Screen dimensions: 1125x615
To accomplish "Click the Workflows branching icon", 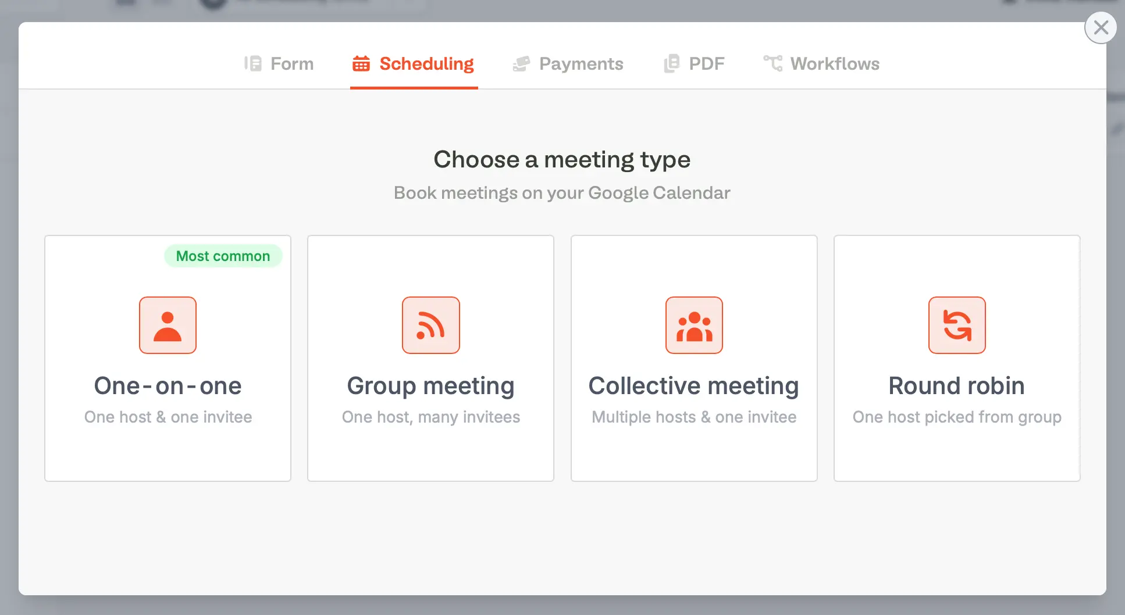I will (772, 63).
